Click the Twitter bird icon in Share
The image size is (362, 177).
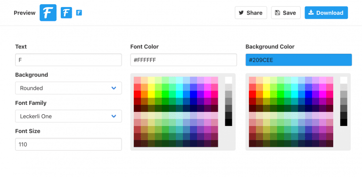pyautogui.click(x=241, y=13)
